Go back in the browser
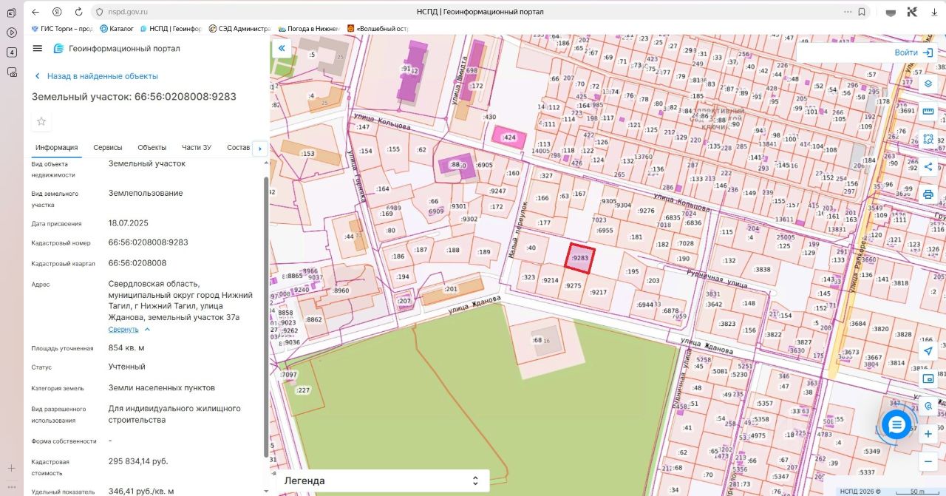The height and width of the screenshot is (496, 946). click(x=35, y=12)
